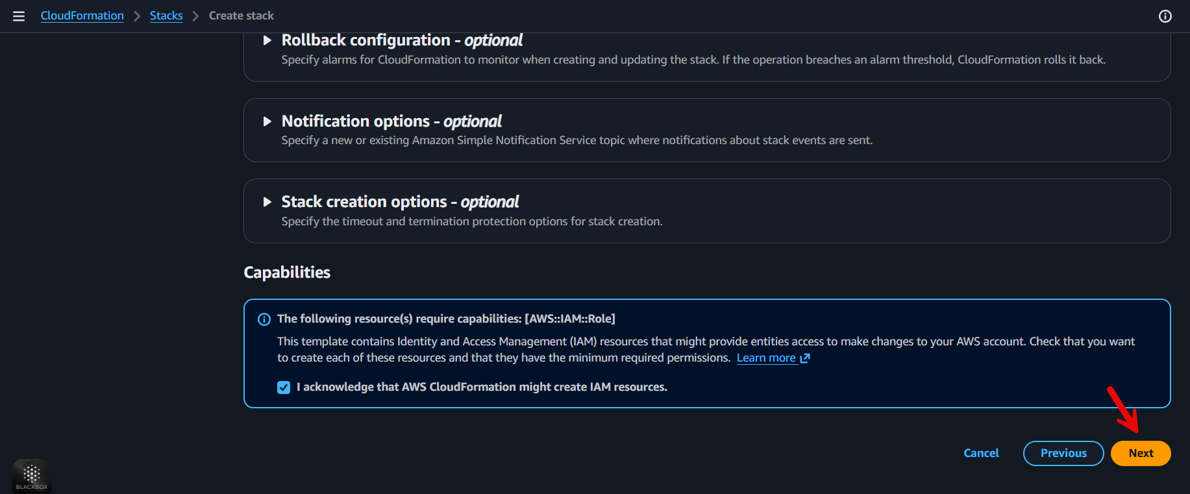Click the external link icon beside Learn more
Image resolution: width=1190 pixels, height=494 pixels.
[805, 358]
